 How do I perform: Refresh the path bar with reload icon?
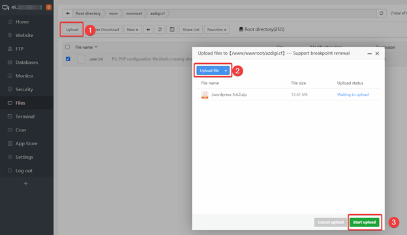382,13
